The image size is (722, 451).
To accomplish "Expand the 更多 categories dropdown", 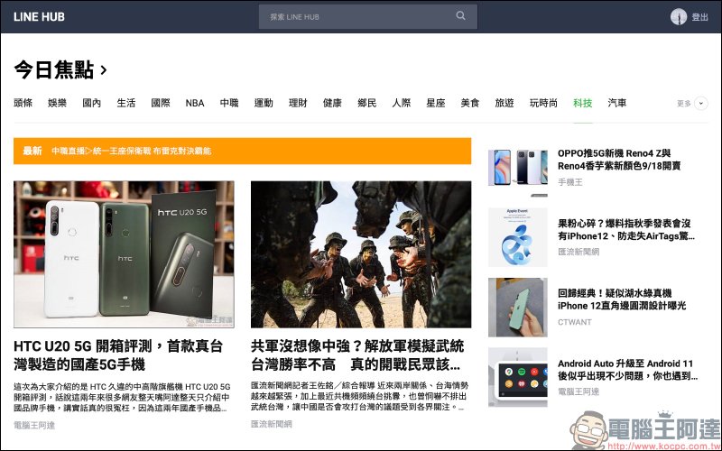I will pyautogui.click(x=700, y=104).
